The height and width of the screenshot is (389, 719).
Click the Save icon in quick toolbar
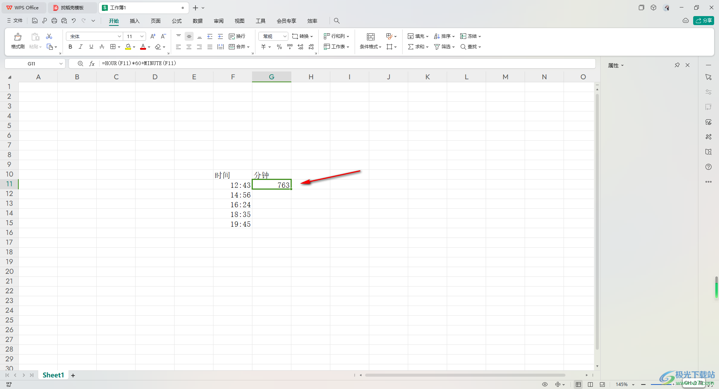(x=35, y=21)
